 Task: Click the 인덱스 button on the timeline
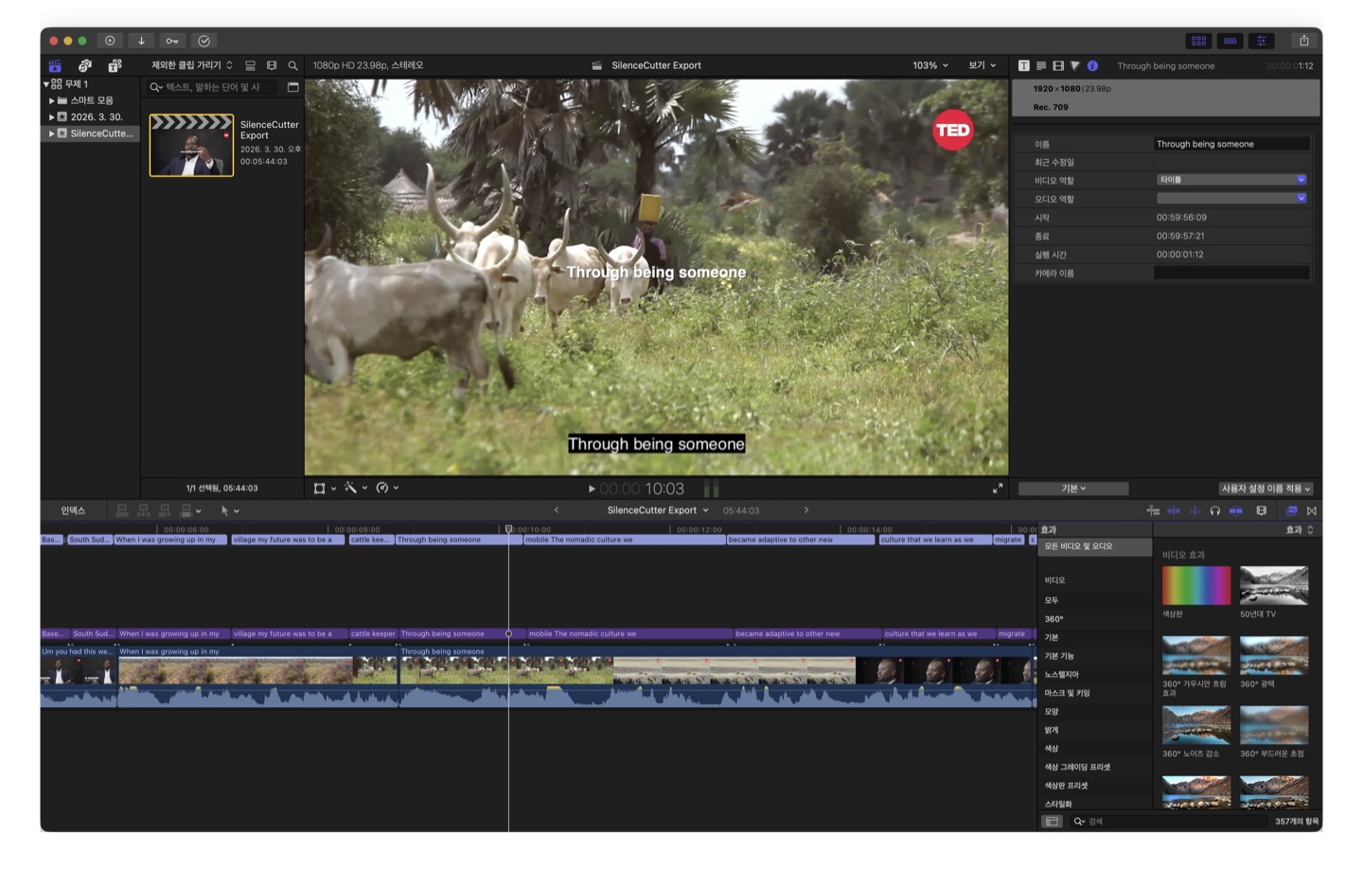(x=75, y=510)
